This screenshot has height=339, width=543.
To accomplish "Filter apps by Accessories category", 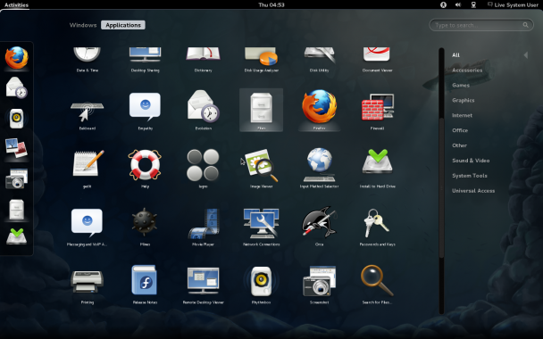I will tap(467, 70).
